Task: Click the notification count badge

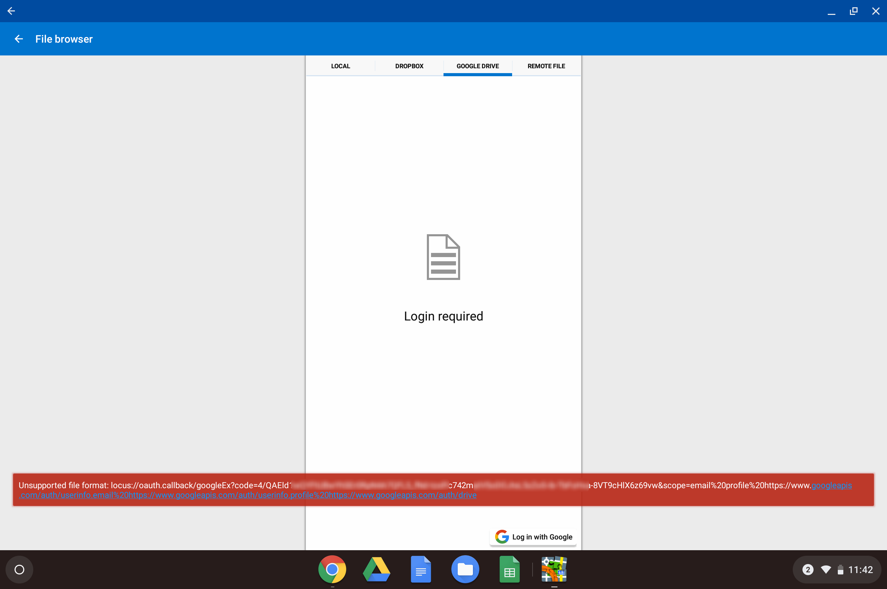Action: 807,570
